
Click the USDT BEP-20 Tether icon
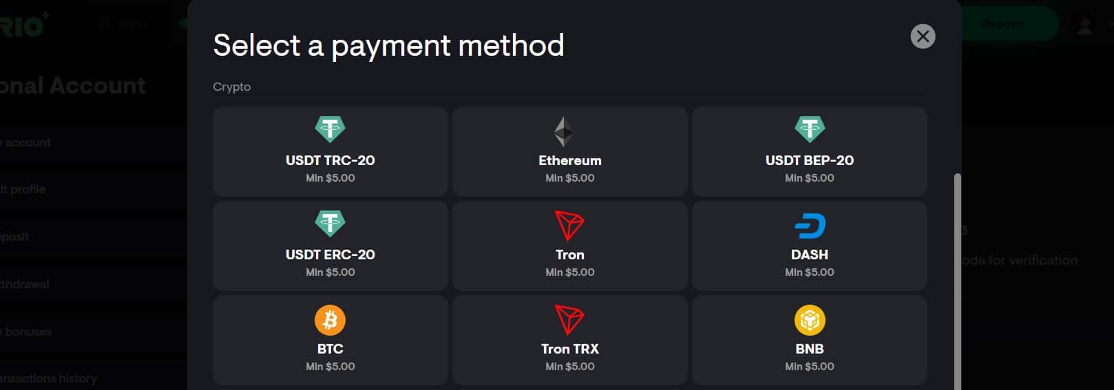[809, 129]
